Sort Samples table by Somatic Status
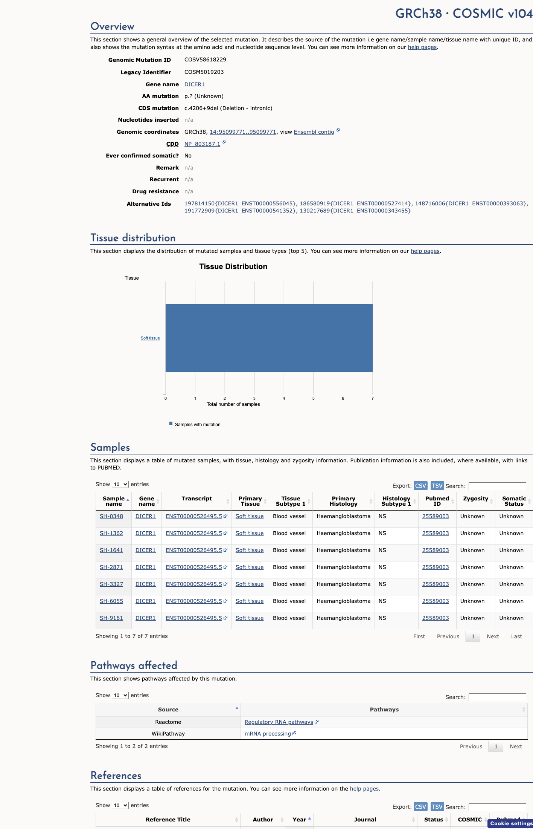Image resolution: width=533 pixels, height=829 pixels. [514, 501]
